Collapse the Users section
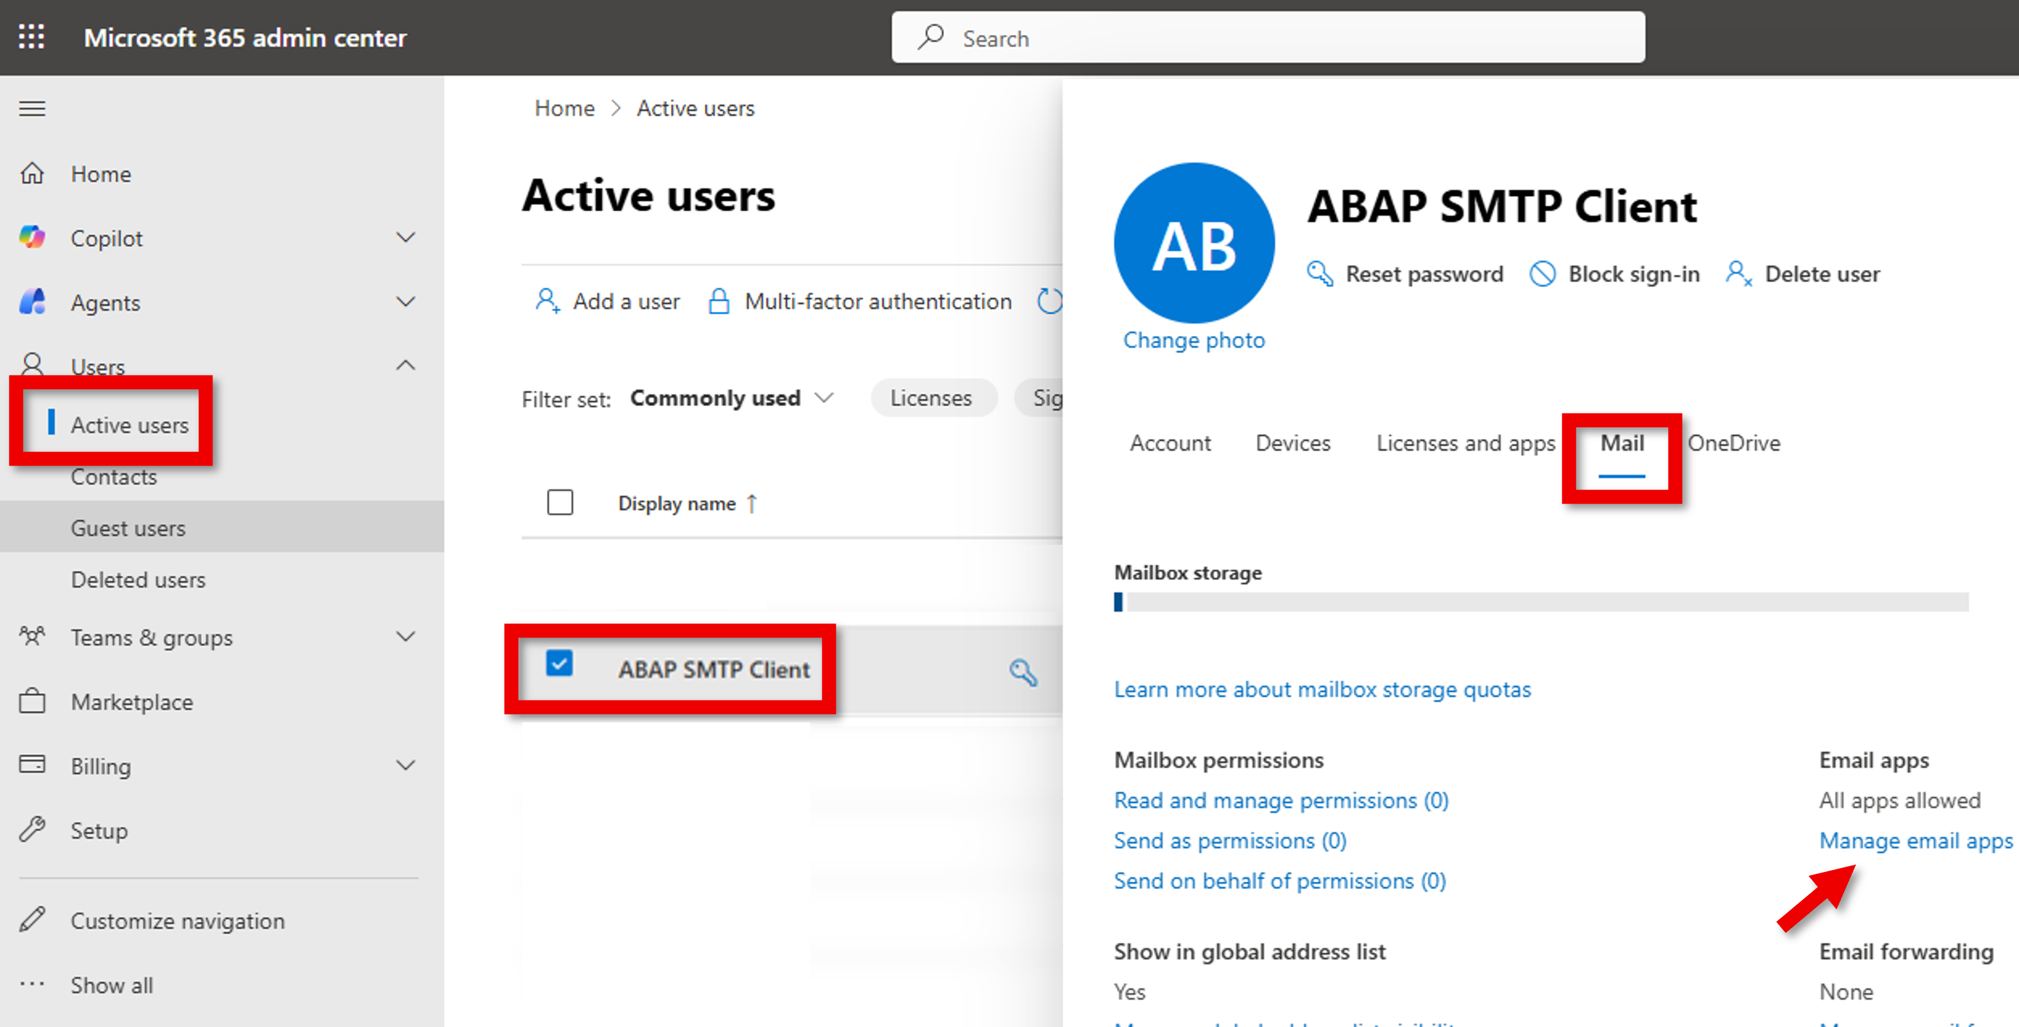 click(x=406, y=365)
